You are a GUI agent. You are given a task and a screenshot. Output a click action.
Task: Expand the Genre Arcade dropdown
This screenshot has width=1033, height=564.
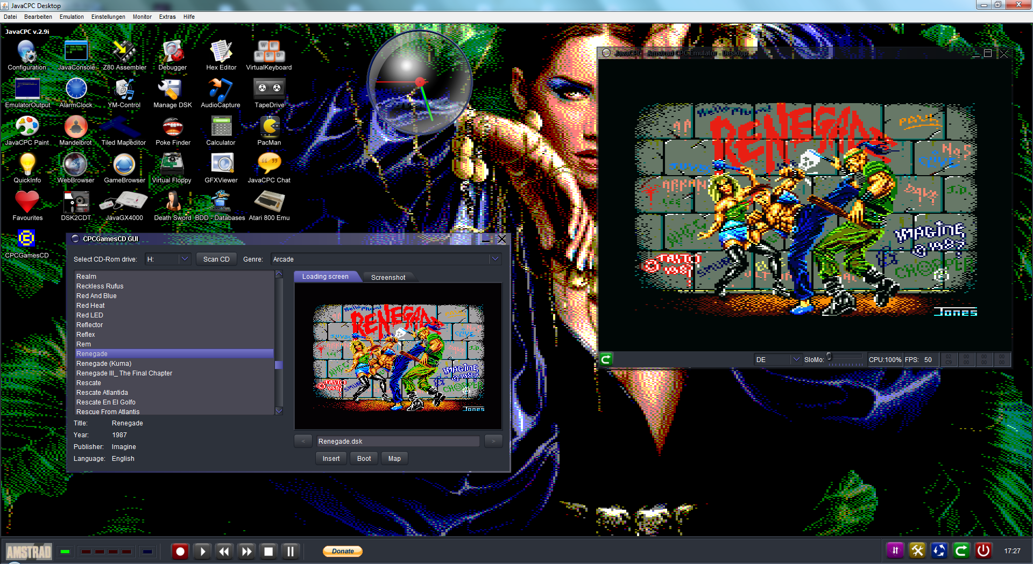coord(495,259)
